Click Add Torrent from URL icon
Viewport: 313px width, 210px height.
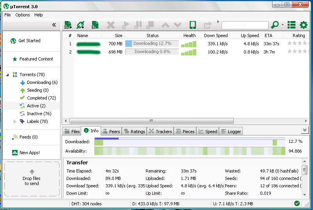click(81, 25)
